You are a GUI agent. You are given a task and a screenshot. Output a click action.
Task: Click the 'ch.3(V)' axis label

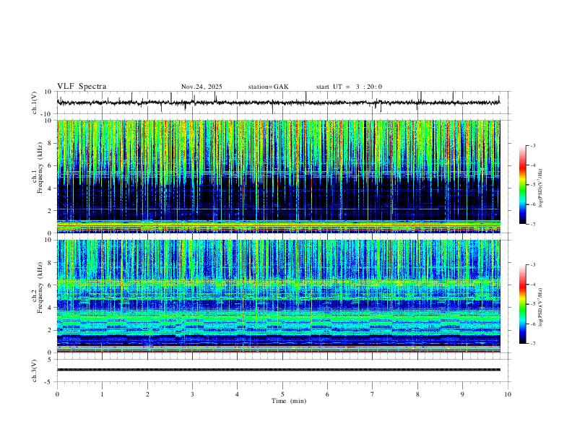point(35,371)
